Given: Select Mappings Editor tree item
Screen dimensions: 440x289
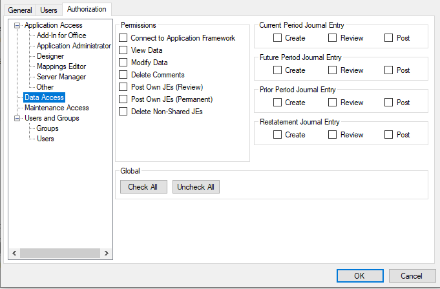Looking at the screenshot, I should pos(61,66).
